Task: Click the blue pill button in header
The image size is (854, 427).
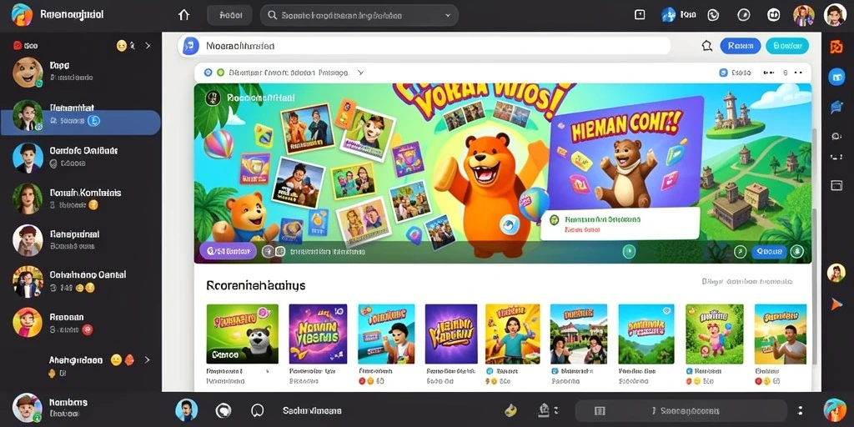Action: (741, 47)
